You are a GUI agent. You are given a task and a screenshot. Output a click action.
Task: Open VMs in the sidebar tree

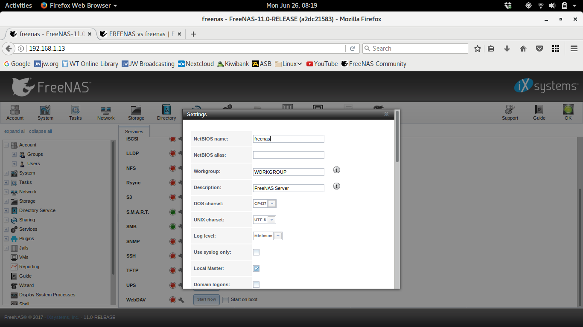[24, 258]
